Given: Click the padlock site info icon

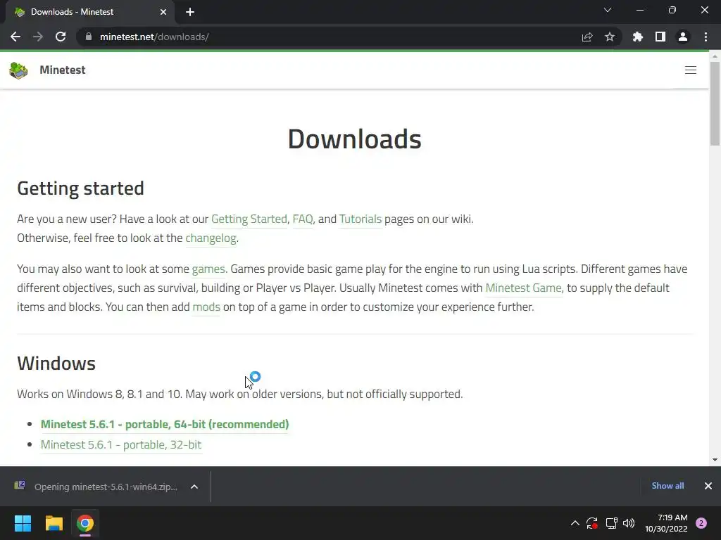Looking at the screenshot, I should tap(88, 37).
